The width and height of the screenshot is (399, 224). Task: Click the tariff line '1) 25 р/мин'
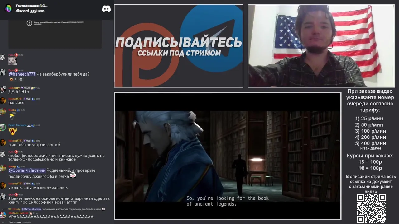(369, 119)
